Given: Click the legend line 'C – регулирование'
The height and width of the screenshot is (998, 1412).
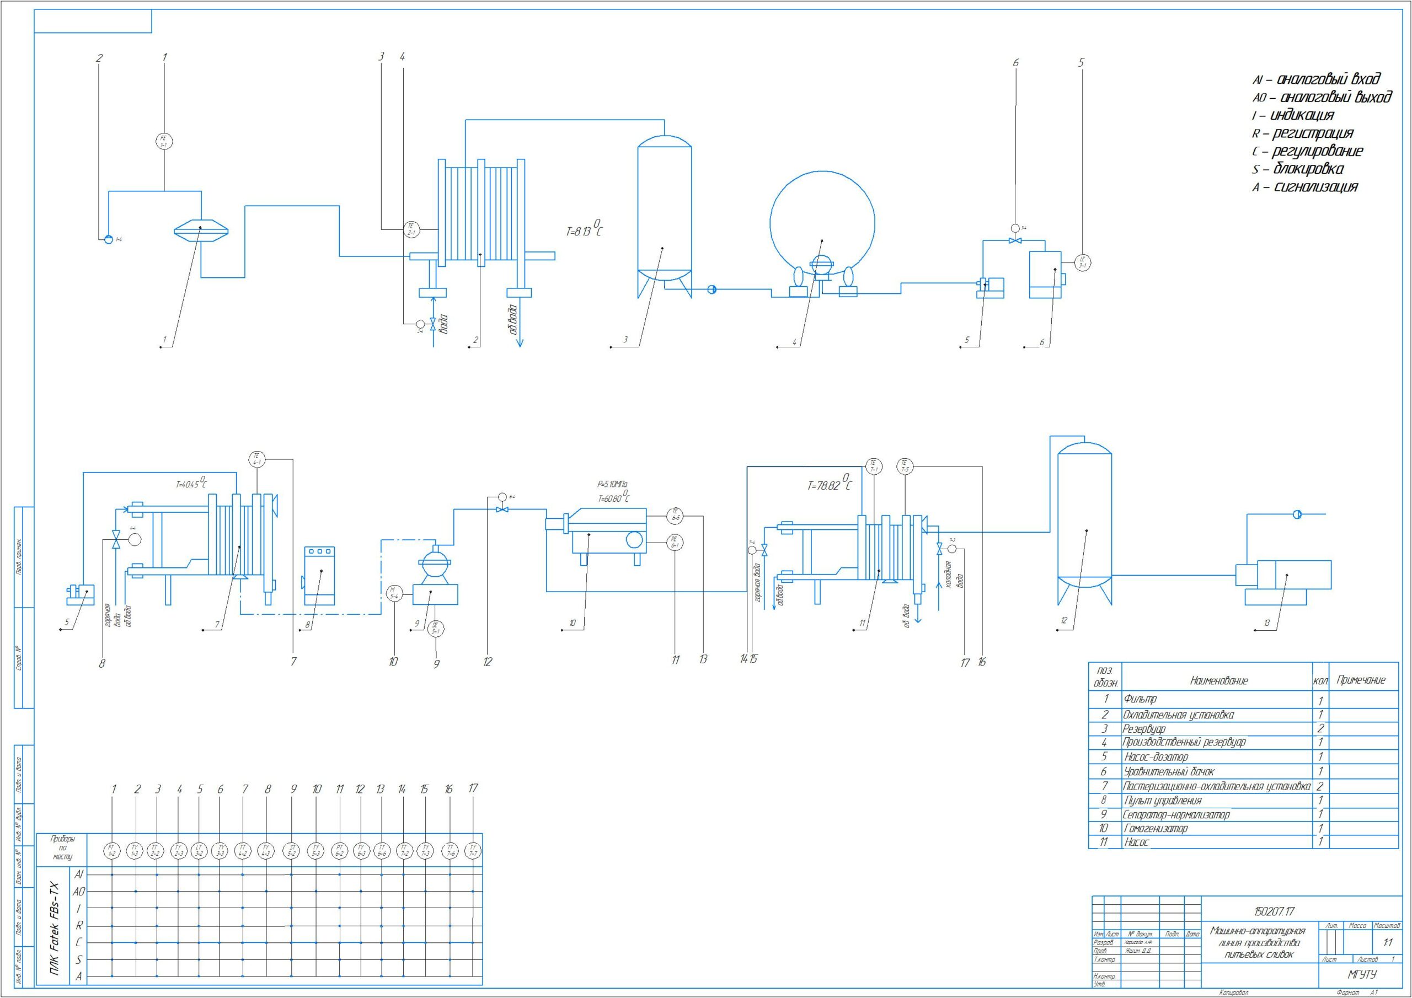Looking at the screenshot, I should pos(1307,151).
